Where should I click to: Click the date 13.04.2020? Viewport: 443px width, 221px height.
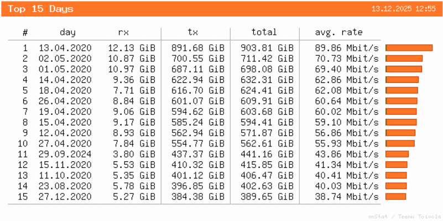pyautogui.click(x=65, y=48)
